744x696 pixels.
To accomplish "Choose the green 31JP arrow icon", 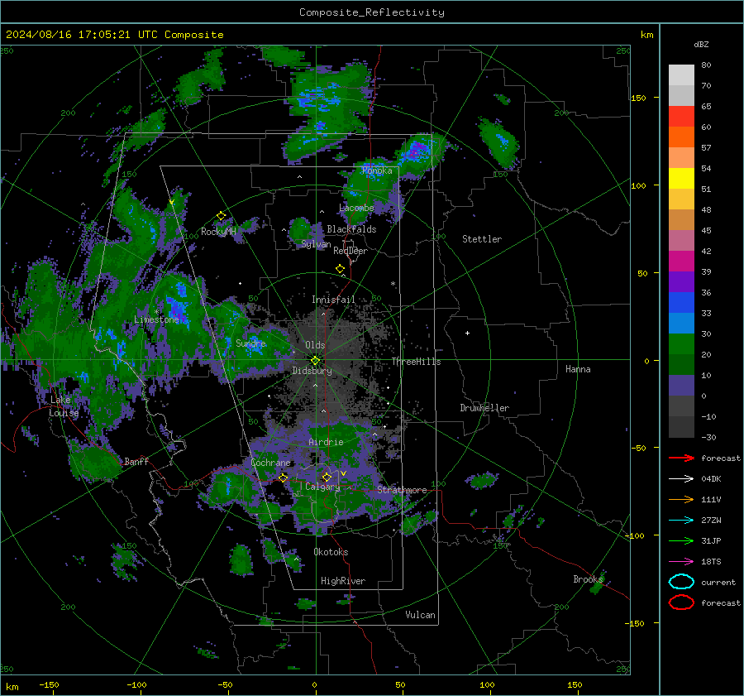I will (681, 540).
